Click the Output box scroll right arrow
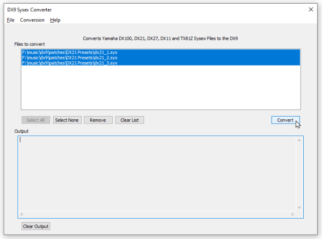The image size is (322, 239). point(292,214)
